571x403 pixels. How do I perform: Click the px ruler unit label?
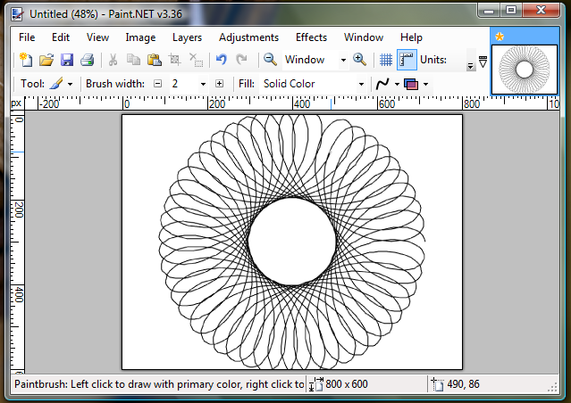pos(16,103)
